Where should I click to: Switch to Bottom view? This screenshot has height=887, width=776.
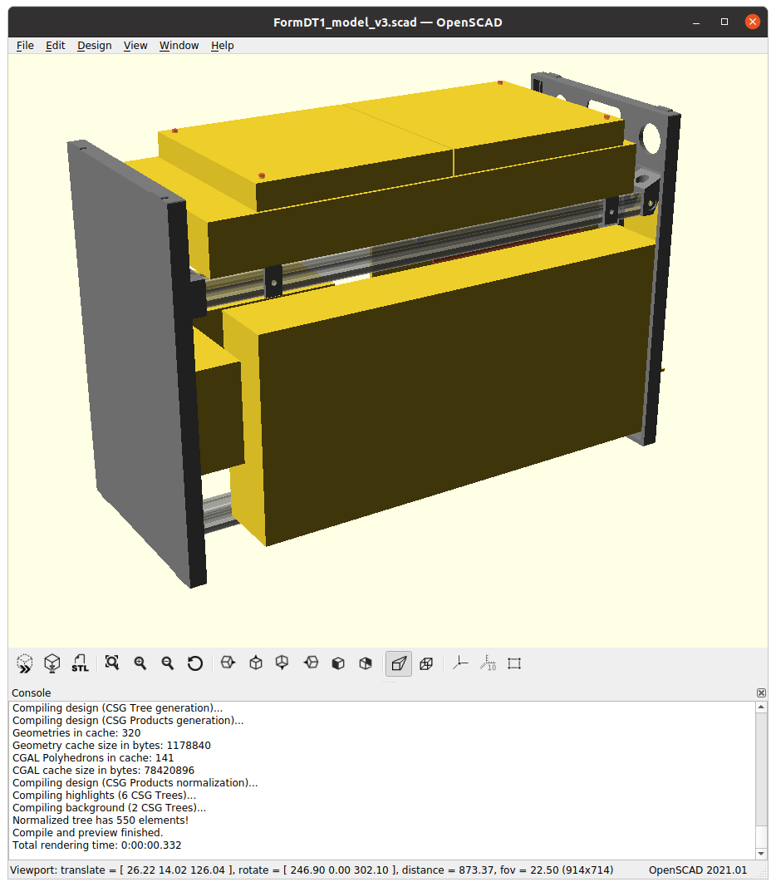[x=282, y=663]
